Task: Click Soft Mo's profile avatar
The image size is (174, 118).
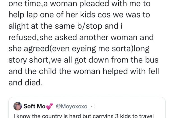Action: [18, 106]
